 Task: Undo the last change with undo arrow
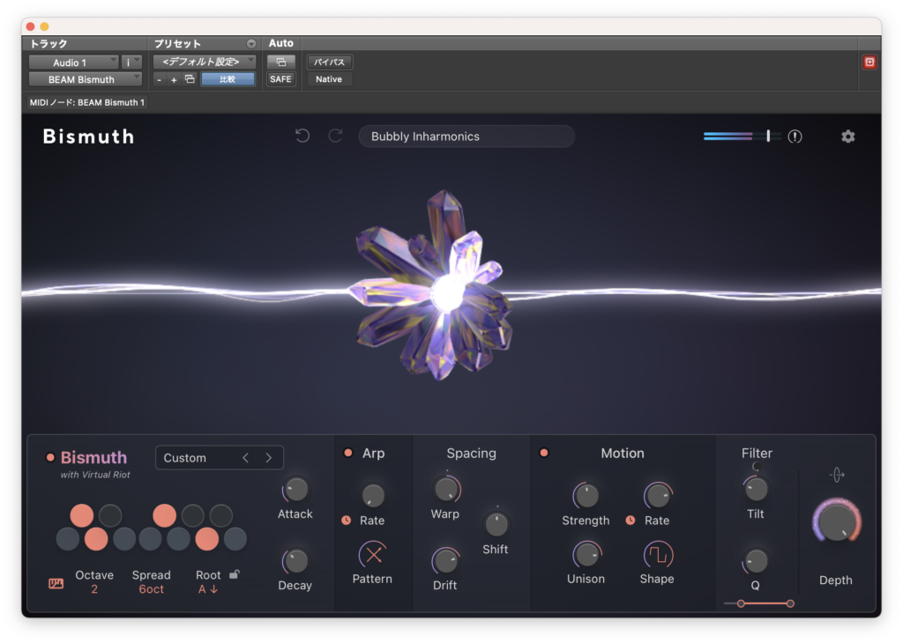click(x=302, y=137)
